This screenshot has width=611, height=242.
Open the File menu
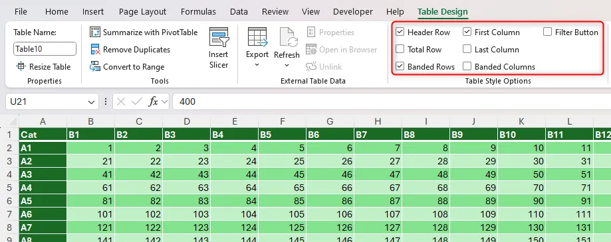pos(21,12)
